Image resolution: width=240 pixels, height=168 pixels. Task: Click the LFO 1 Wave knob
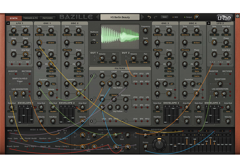coord(14,42)
